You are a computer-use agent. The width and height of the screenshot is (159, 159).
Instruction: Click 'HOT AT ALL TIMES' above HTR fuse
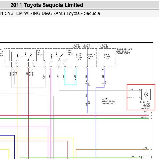tap(104, 46)
